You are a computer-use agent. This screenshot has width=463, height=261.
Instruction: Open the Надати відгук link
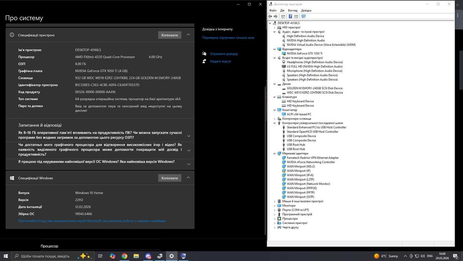pyautogui.click(x=220, y=61)
